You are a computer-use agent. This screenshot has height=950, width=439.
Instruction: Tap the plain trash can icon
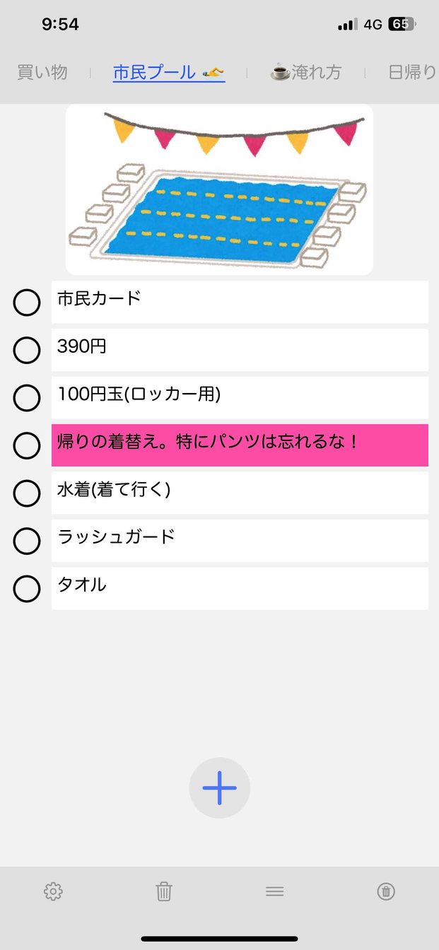(x=164, y=891)
